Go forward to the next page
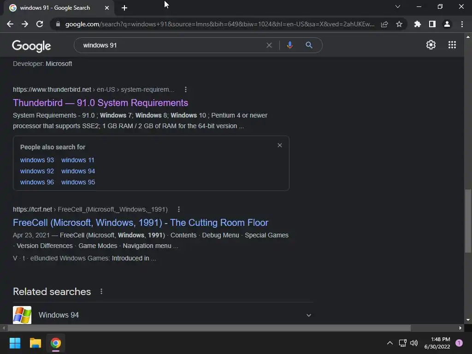This screenshot has height=354, width=472. pyautogui.click(x=25, y=24)
